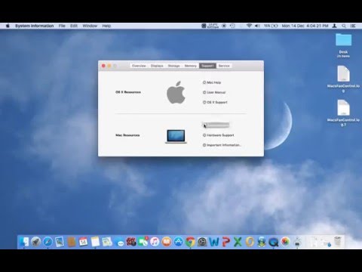Click the gray Apple logo image
Image resolution: width=362 pixels, height=272 pixels.
coord(176,92)
